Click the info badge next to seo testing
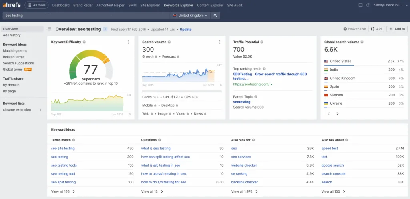 click(105, 29)
